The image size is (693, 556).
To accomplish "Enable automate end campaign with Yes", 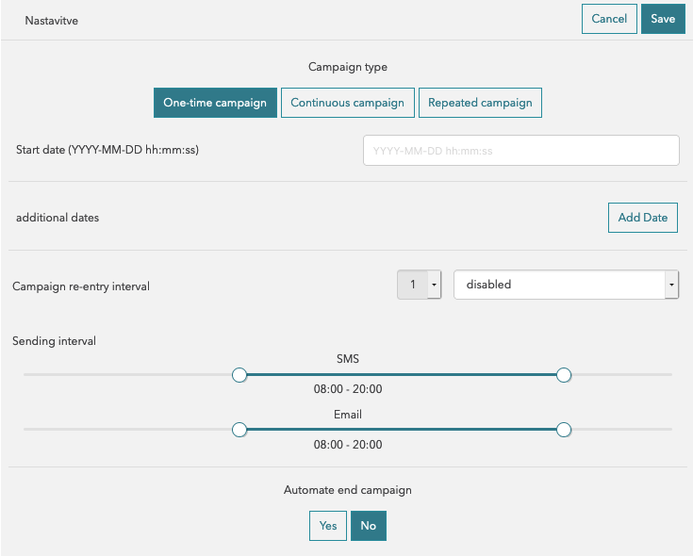I will pyautogui.click(x=327, y=526).
